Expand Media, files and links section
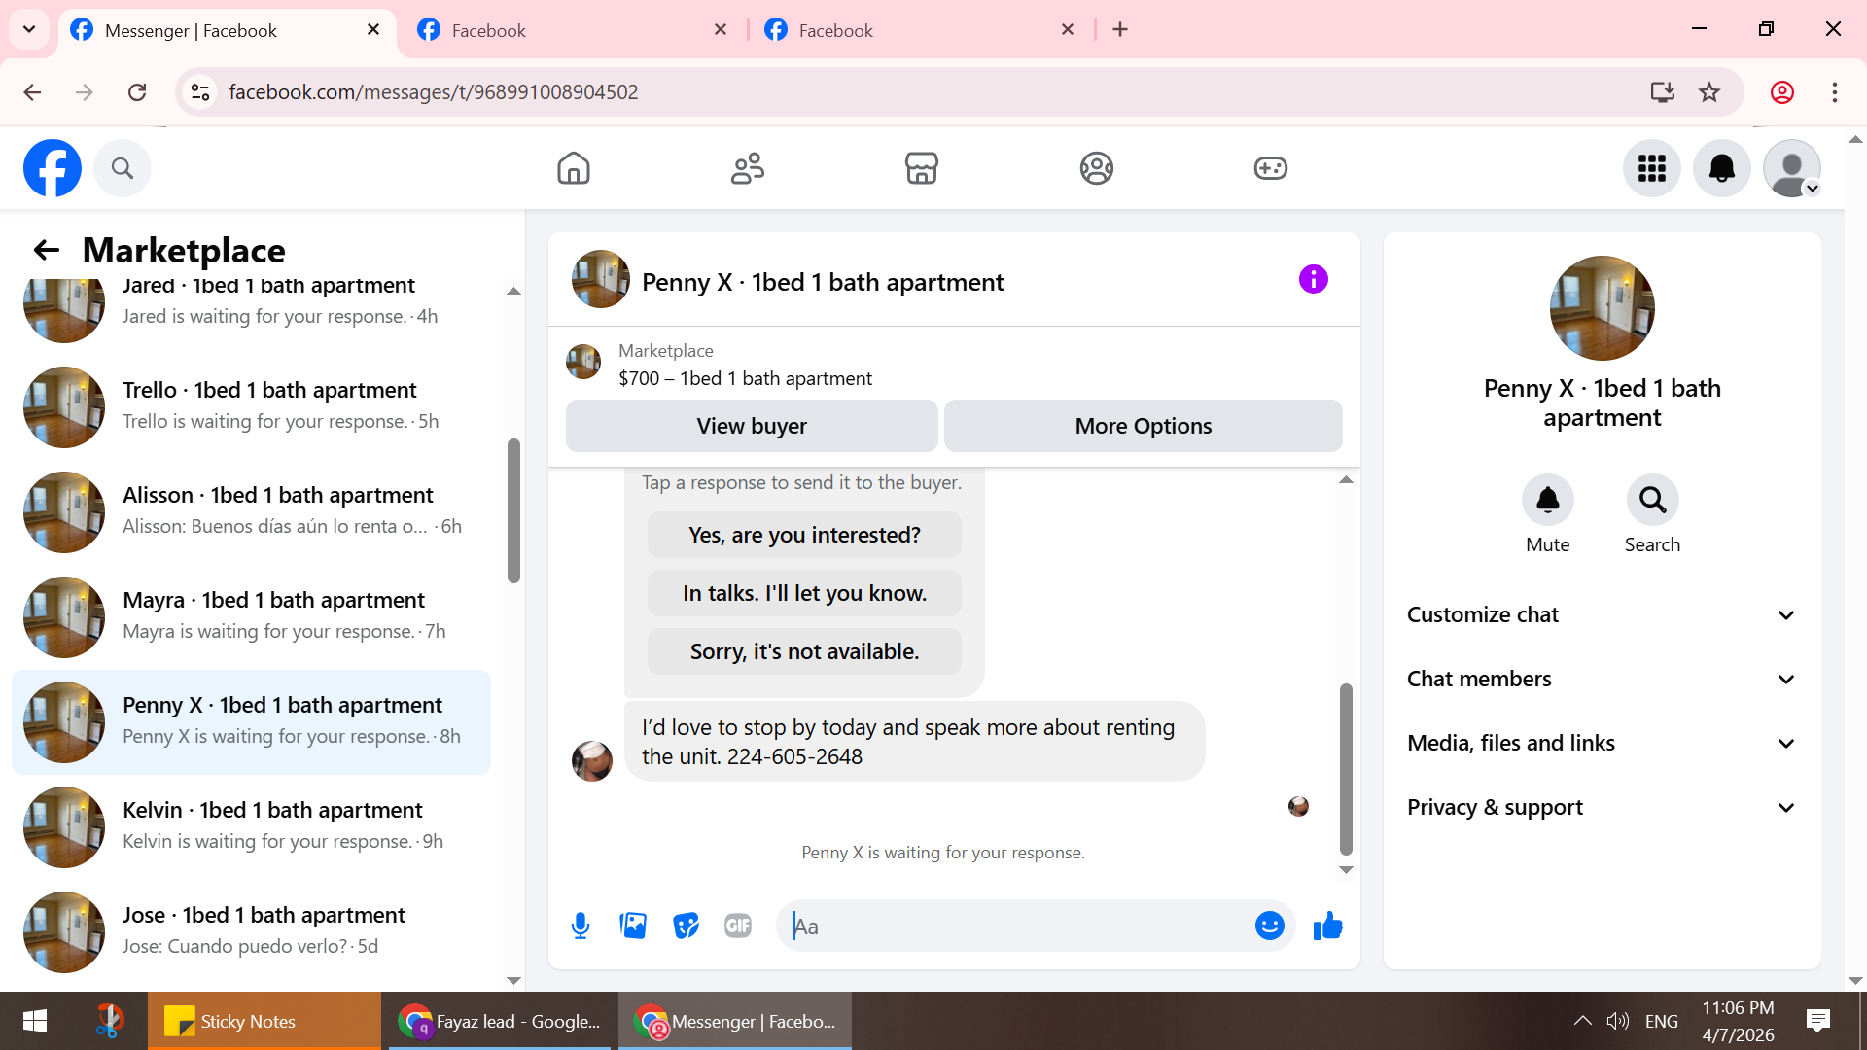The width and height of the screenshot is (1867, 1050). point(1602,744)
